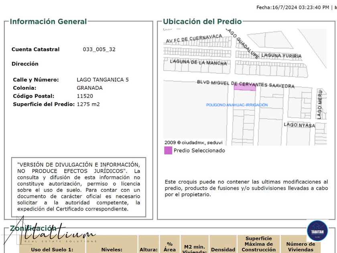Click the POLIGONO ANAHUAC-IRRIGACION map label
The image size is (337, 253).
pyautogui.click(x=237, y=105)
